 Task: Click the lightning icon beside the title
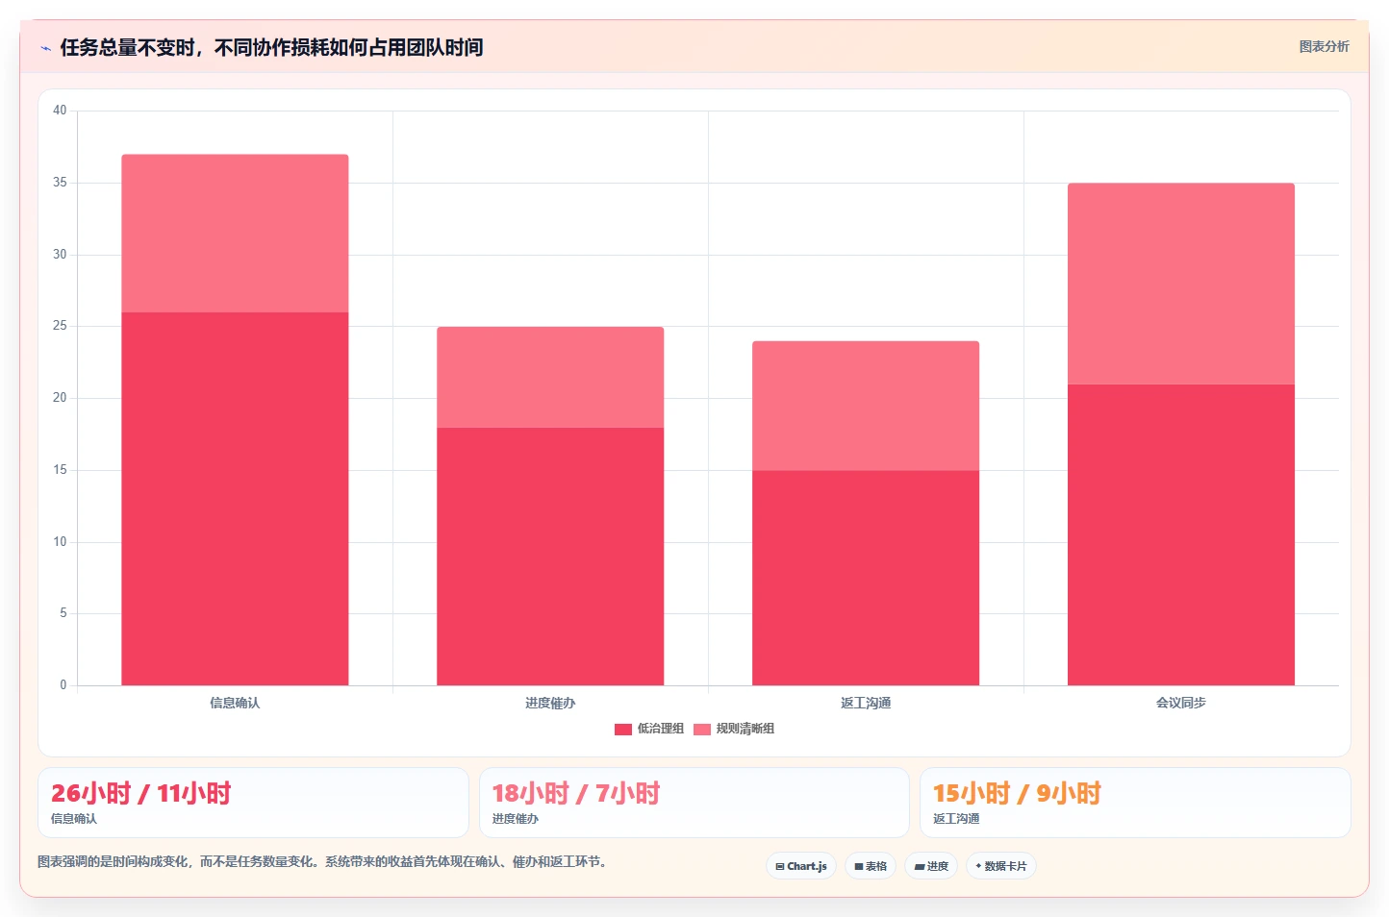(45, 48)
